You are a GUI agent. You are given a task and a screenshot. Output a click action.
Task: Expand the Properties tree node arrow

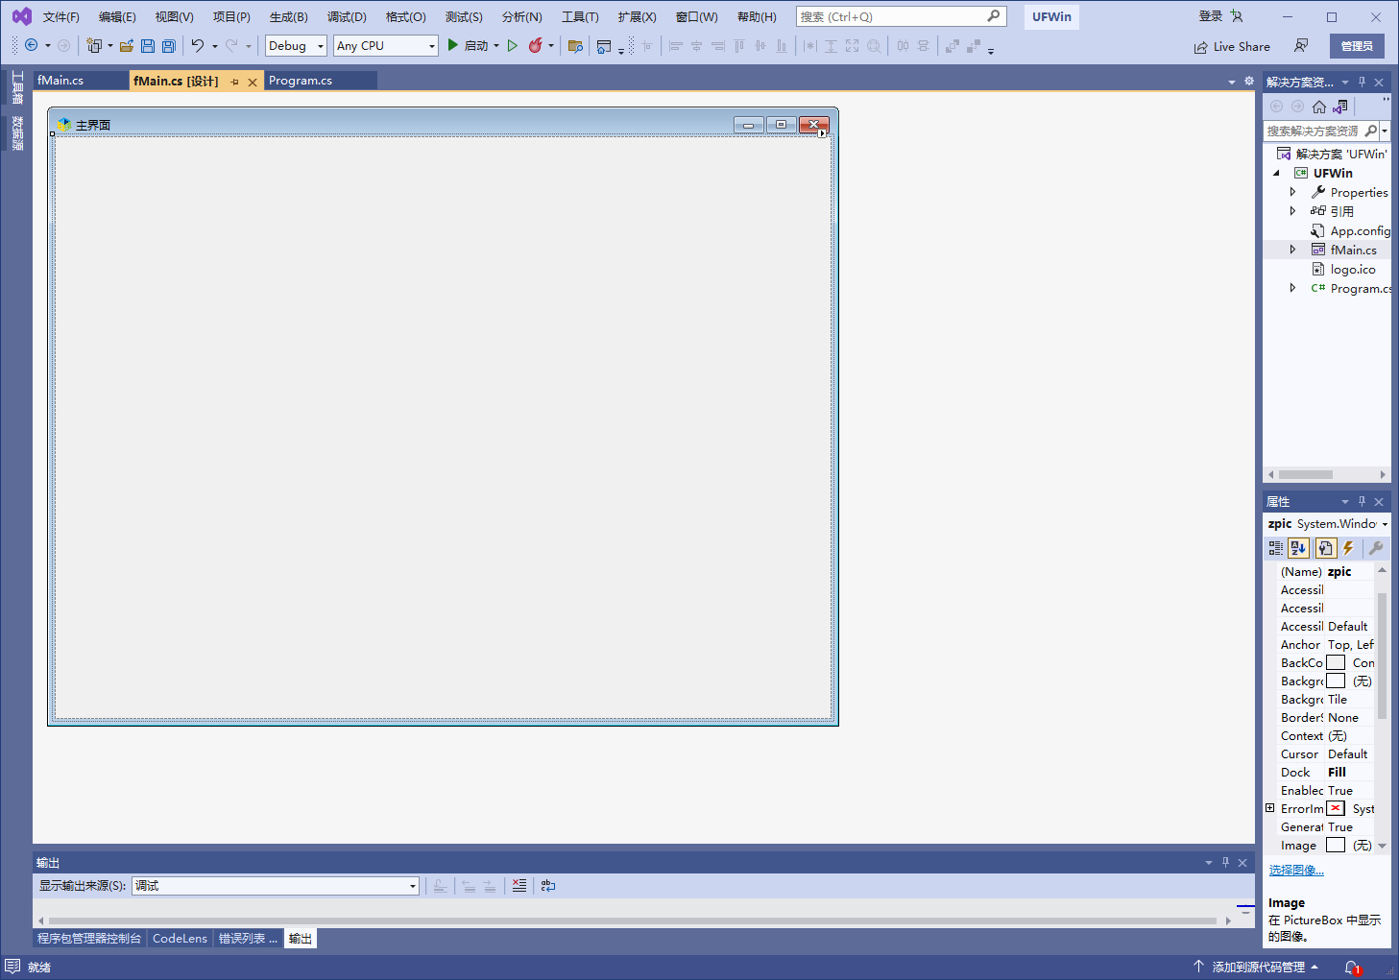click(x=1292, y=192)
